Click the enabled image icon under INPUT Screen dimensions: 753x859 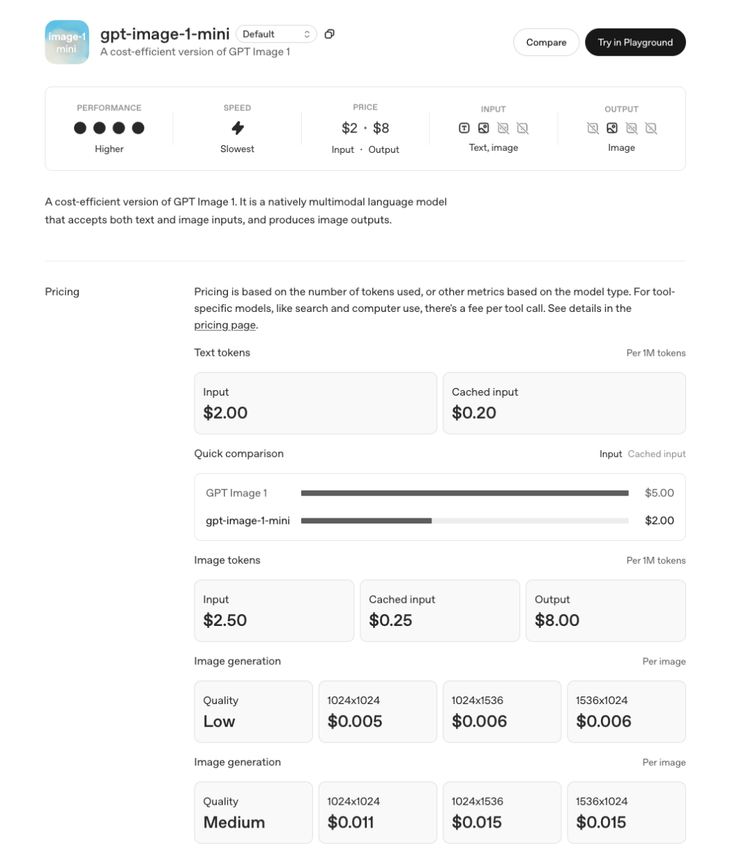coord(484,128)
